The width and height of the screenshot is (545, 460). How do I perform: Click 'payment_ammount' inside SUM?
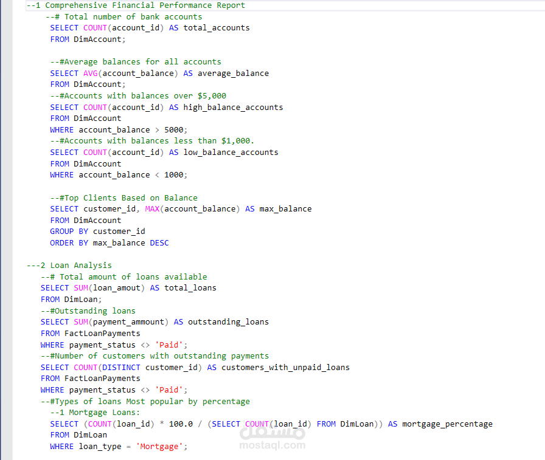click(128, 322)
